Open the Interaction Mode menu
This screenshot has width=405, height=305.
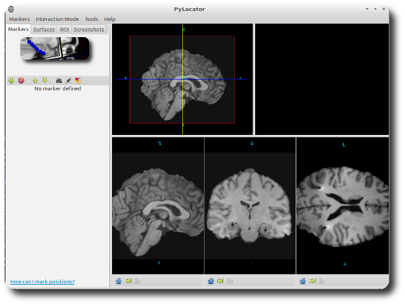(x=57, y=19)
